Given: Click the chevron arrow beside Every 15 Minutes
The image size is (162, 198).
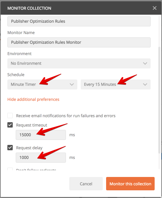Looking at the screenshot, I should coord(145,84).
